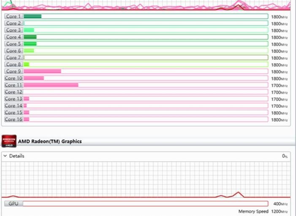Viewport: 296px width, 216px height.
Task: Click the Core 8 label
Action: [x=14, y=64]
